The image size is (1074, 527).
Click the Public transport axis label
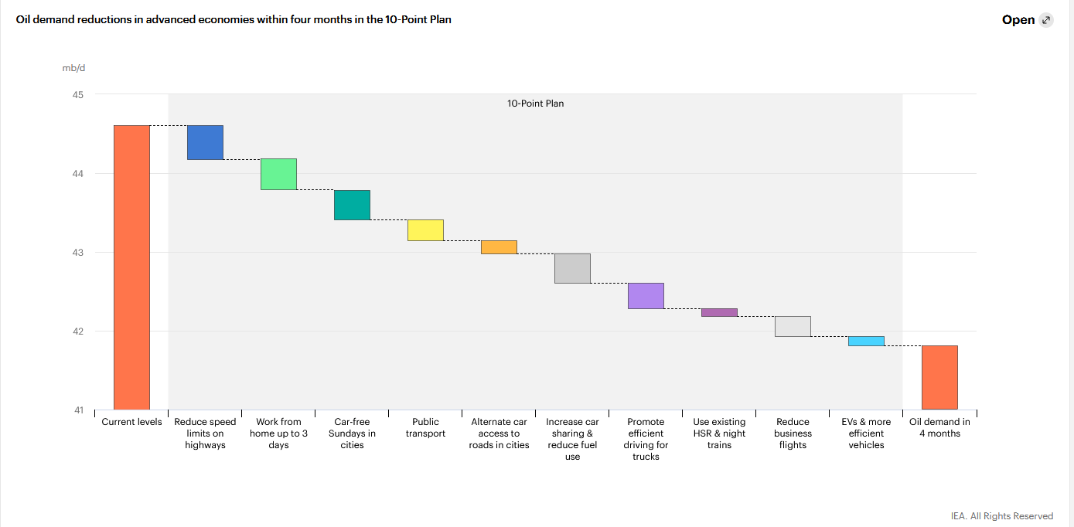pos(425,427)
